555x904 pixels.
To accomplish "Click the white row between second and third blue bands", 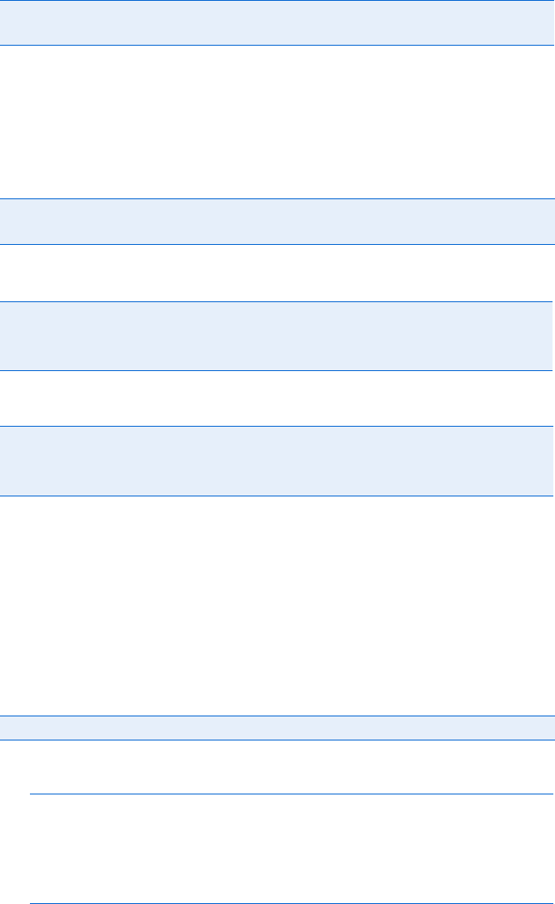I will (x=277, y=272).
